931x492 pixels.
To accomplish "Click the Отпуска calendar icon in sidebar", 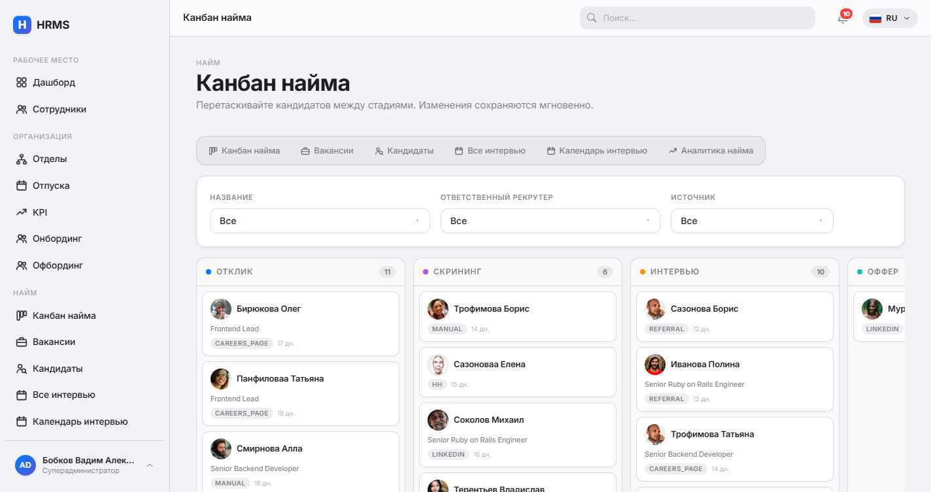I will point(22,186).
